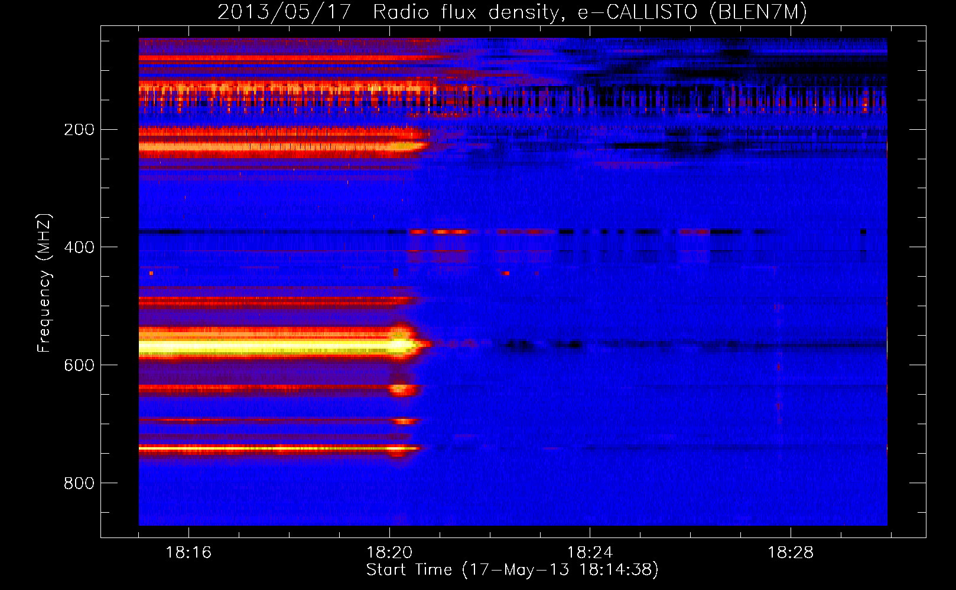Click the 'Start Time (17-May-13 18:14:38)' label
The image size is (956, 590).
(512, 570)
